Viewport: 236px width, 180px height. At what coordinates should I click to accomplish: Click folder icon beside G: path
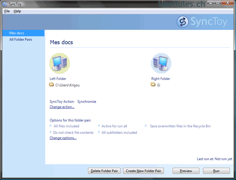coord(153,84)
